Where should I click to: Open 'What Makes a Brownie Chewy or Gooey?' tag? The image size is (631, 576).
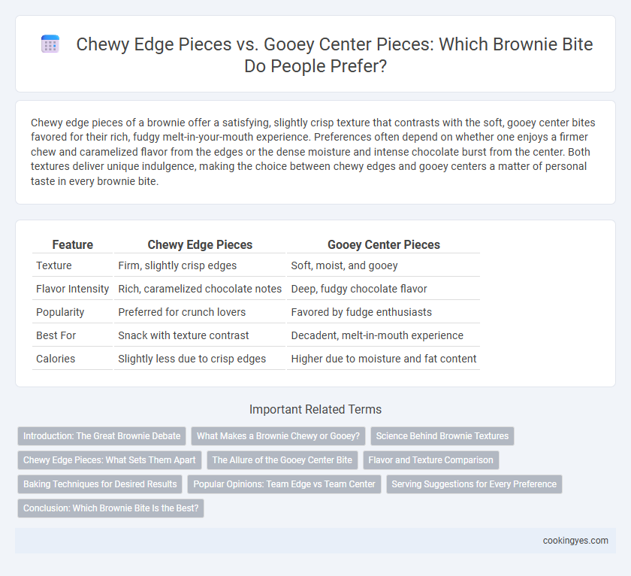[278, 436]
